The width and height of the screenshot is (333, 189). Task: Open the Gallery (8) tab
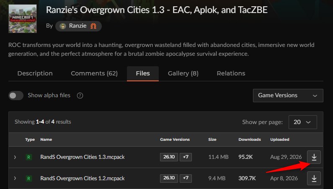(183, 73)
